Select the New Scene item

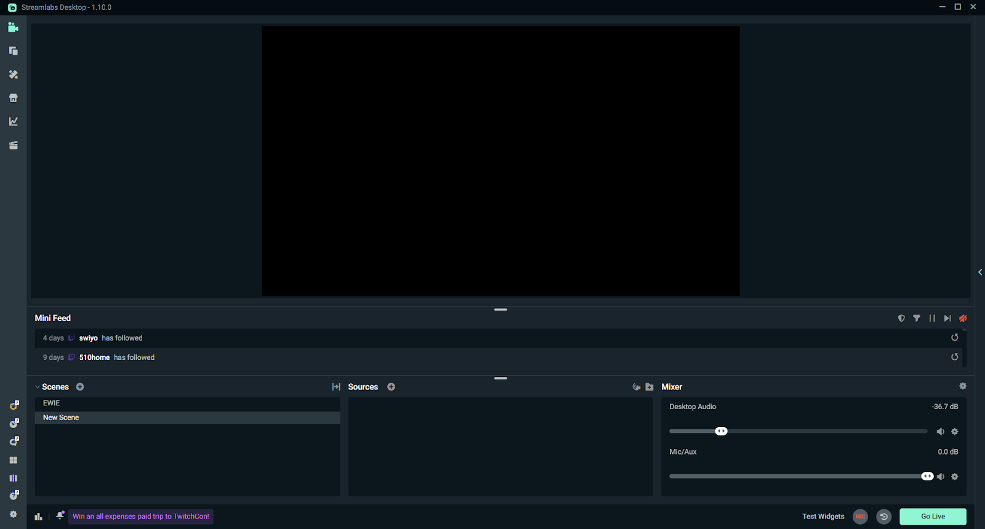61,418
